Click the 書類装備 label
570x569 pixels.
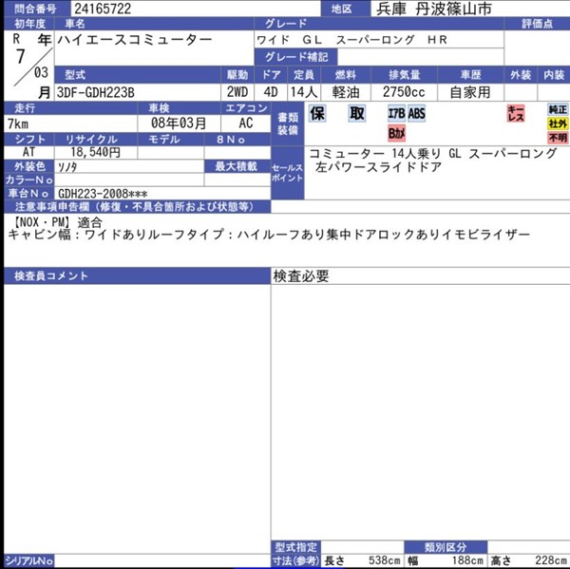[x=288, y=123]
